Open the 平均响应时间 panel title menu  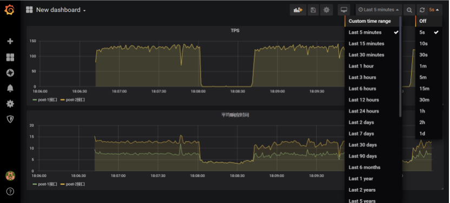click(x=235, y=115)
